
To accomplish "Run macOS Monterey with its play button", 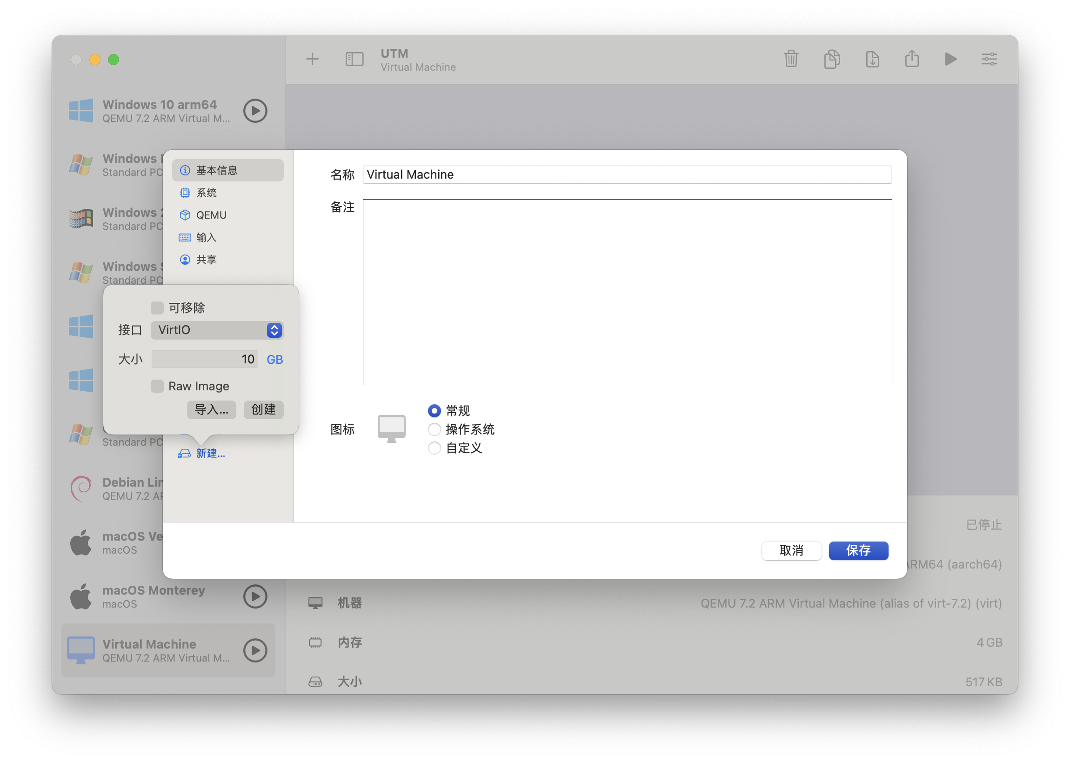I will (255, 596).
